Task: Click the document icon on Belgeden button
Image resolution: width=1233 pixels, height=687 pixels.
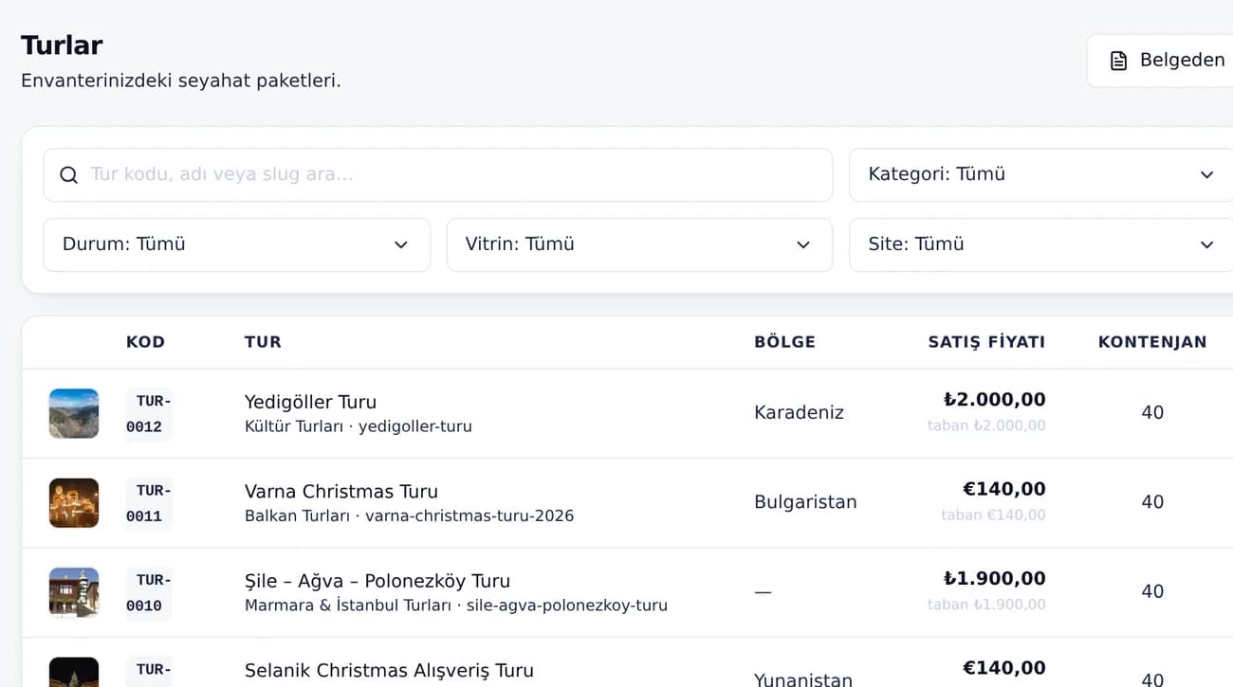Action: point(1119,61)
